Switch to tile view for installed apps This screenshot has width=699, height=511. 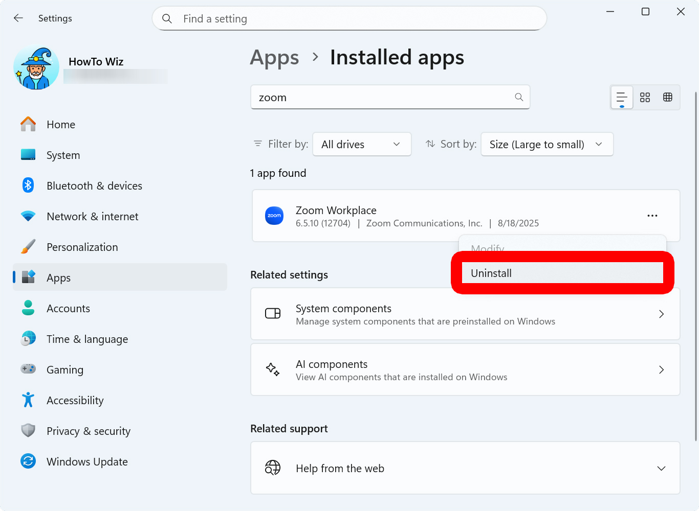[645, 97]
